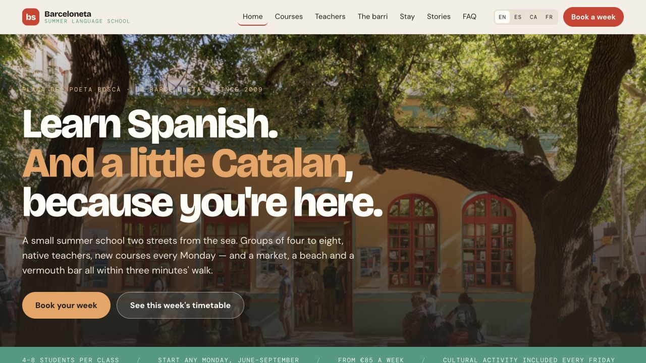Click the 'Learn Spanish.' headline
646x363 pixels.
tap(150, 124)
